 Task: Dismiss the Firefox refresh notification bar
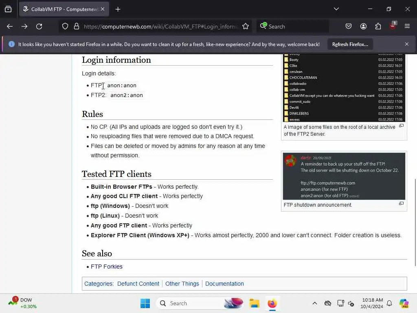407,44
